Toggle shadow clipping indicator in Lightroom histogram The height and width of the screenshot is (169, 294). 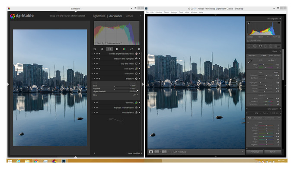tap(249, 23)
